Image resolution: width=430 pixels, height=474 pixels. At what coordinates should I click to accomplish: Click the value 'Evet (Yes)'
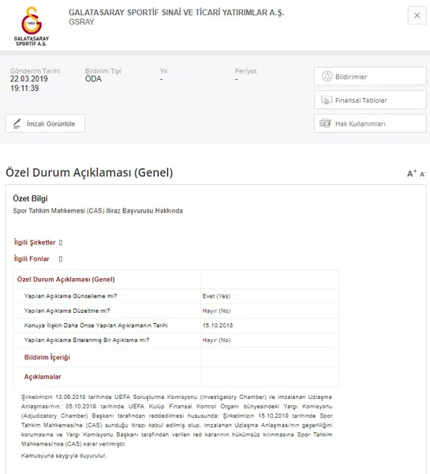216,296
